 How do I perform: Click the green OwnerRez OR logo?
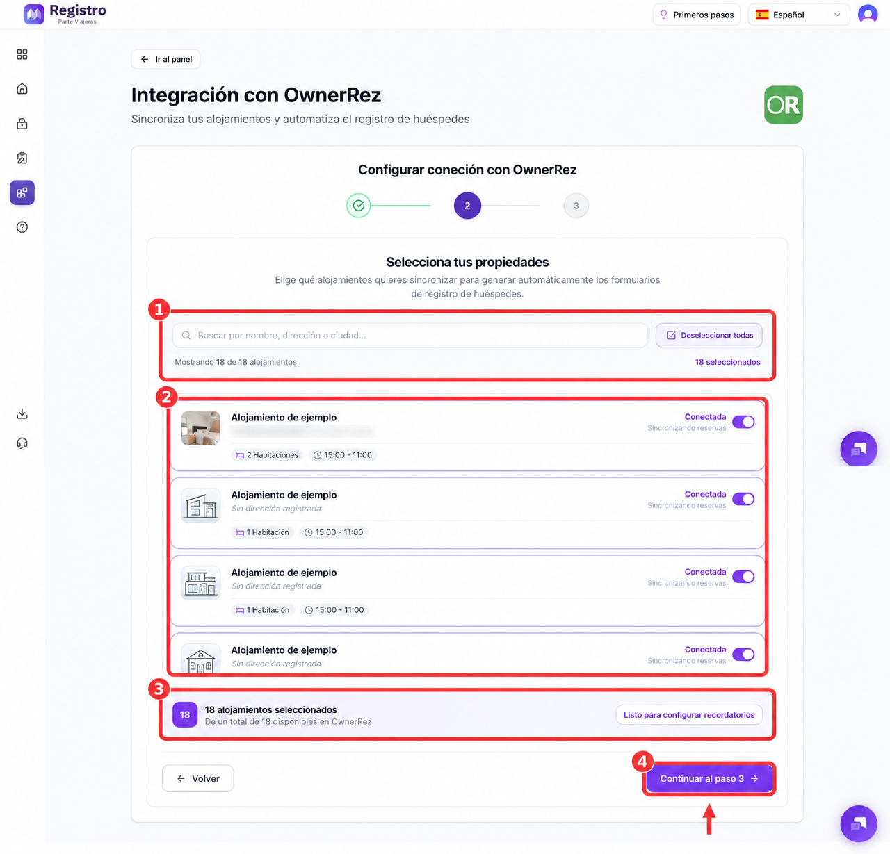click(x=784, y=105)
